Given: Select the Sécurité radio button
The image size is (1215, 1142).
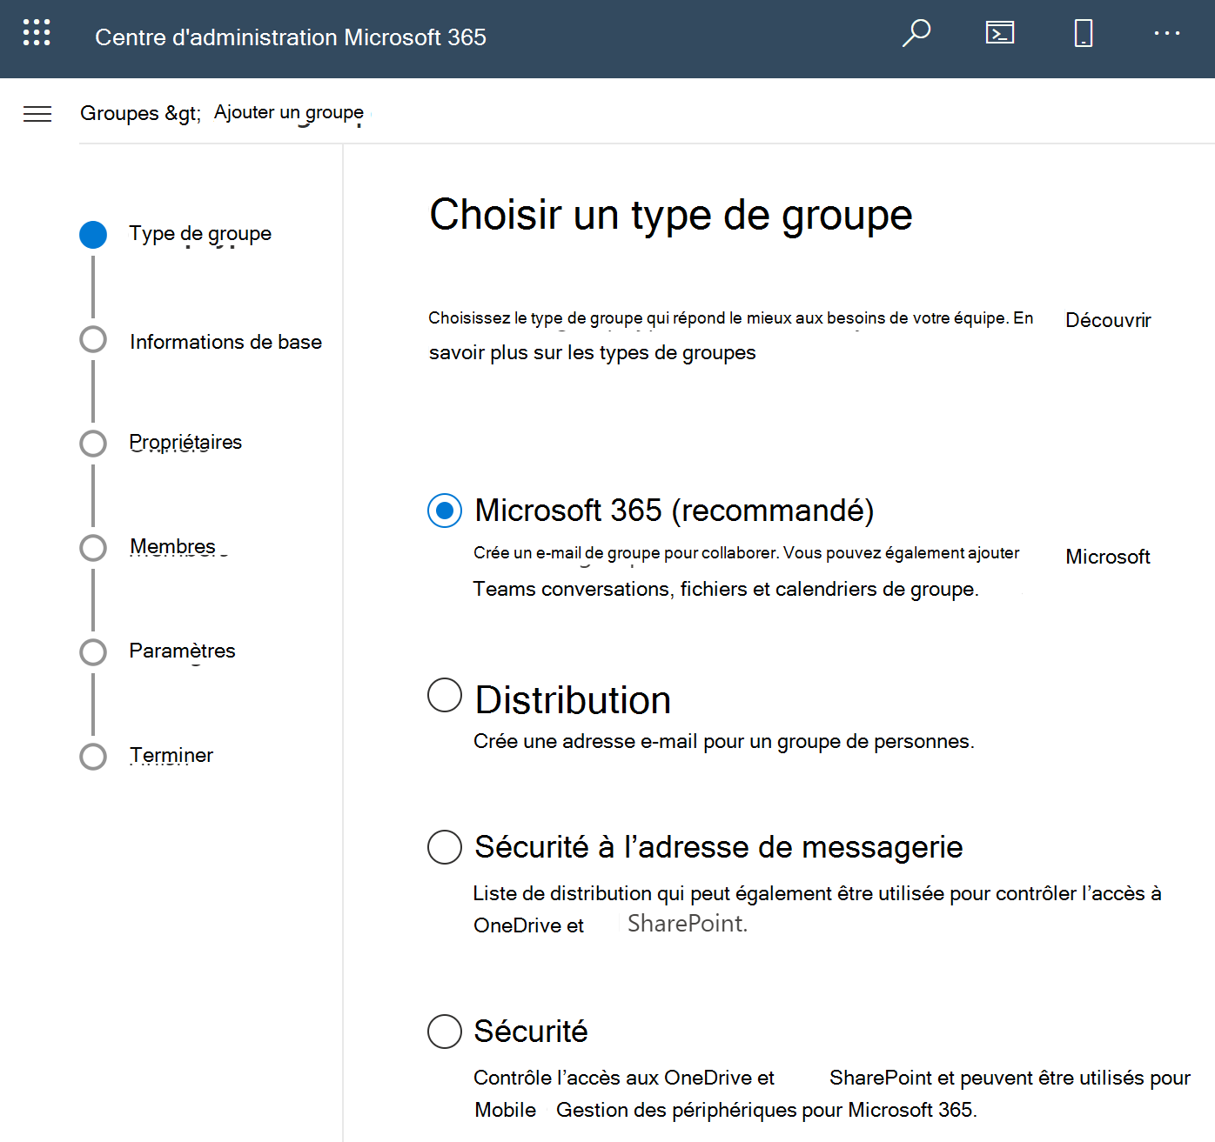Looking at the screenshot, I should point(445,1031).
